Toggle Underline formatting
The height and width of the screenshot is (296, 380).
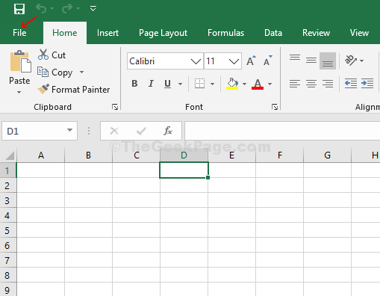(x=168, y=84)
